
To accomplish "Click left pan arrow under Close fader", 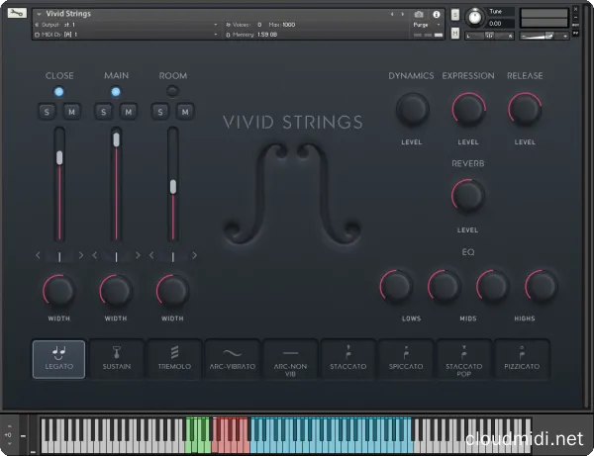I will point(38,255).
